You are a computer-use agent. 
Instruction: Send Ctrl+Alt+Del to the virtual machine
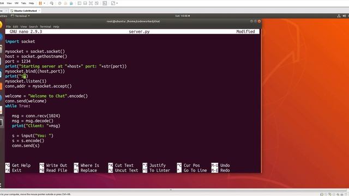click(x=52, y=3)
